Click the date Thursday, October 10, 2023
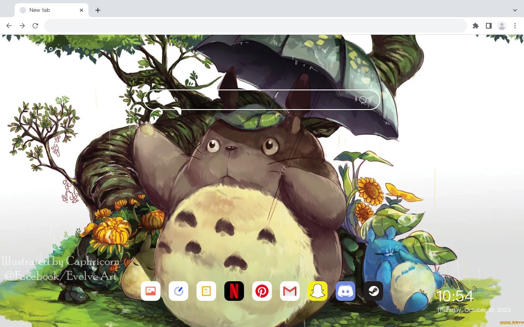Image resolution: width=524 pixels, height=327 pixels. (x=474, y=310)
